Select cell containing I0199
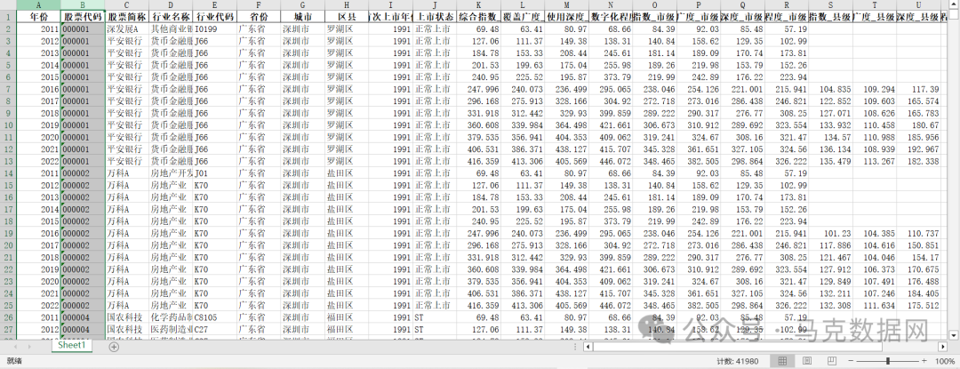 215,28
